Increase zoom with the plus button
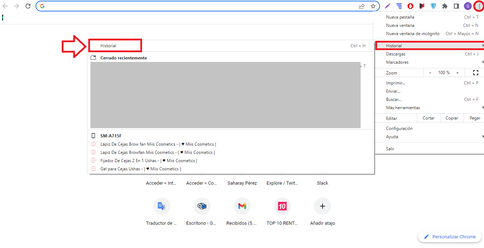This screenshot has width=484, height=248. 457,73
